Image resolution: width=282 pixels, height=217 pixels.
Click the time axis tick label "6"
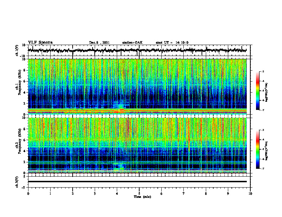pyautogui.click(x=162, y=194)
